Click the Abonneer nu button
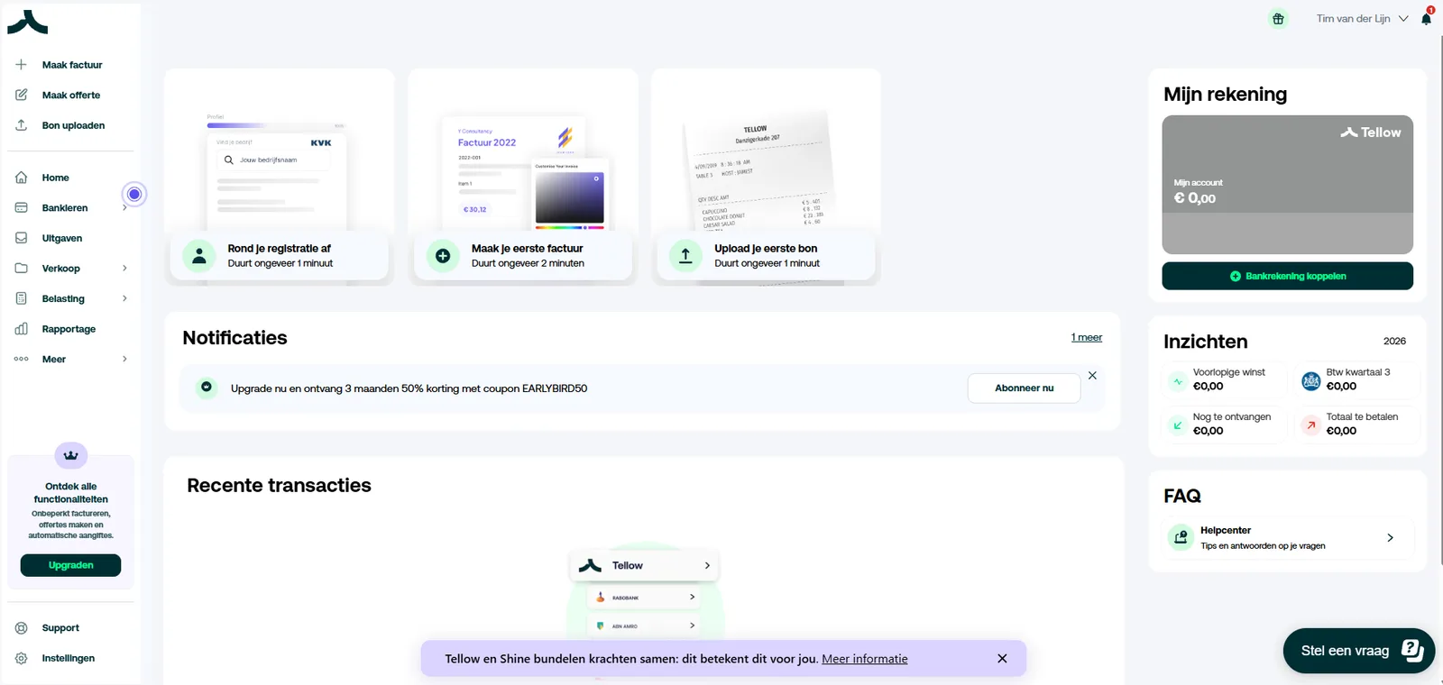This screenshot has width=1443, height=685. (x=1024, y=388)
